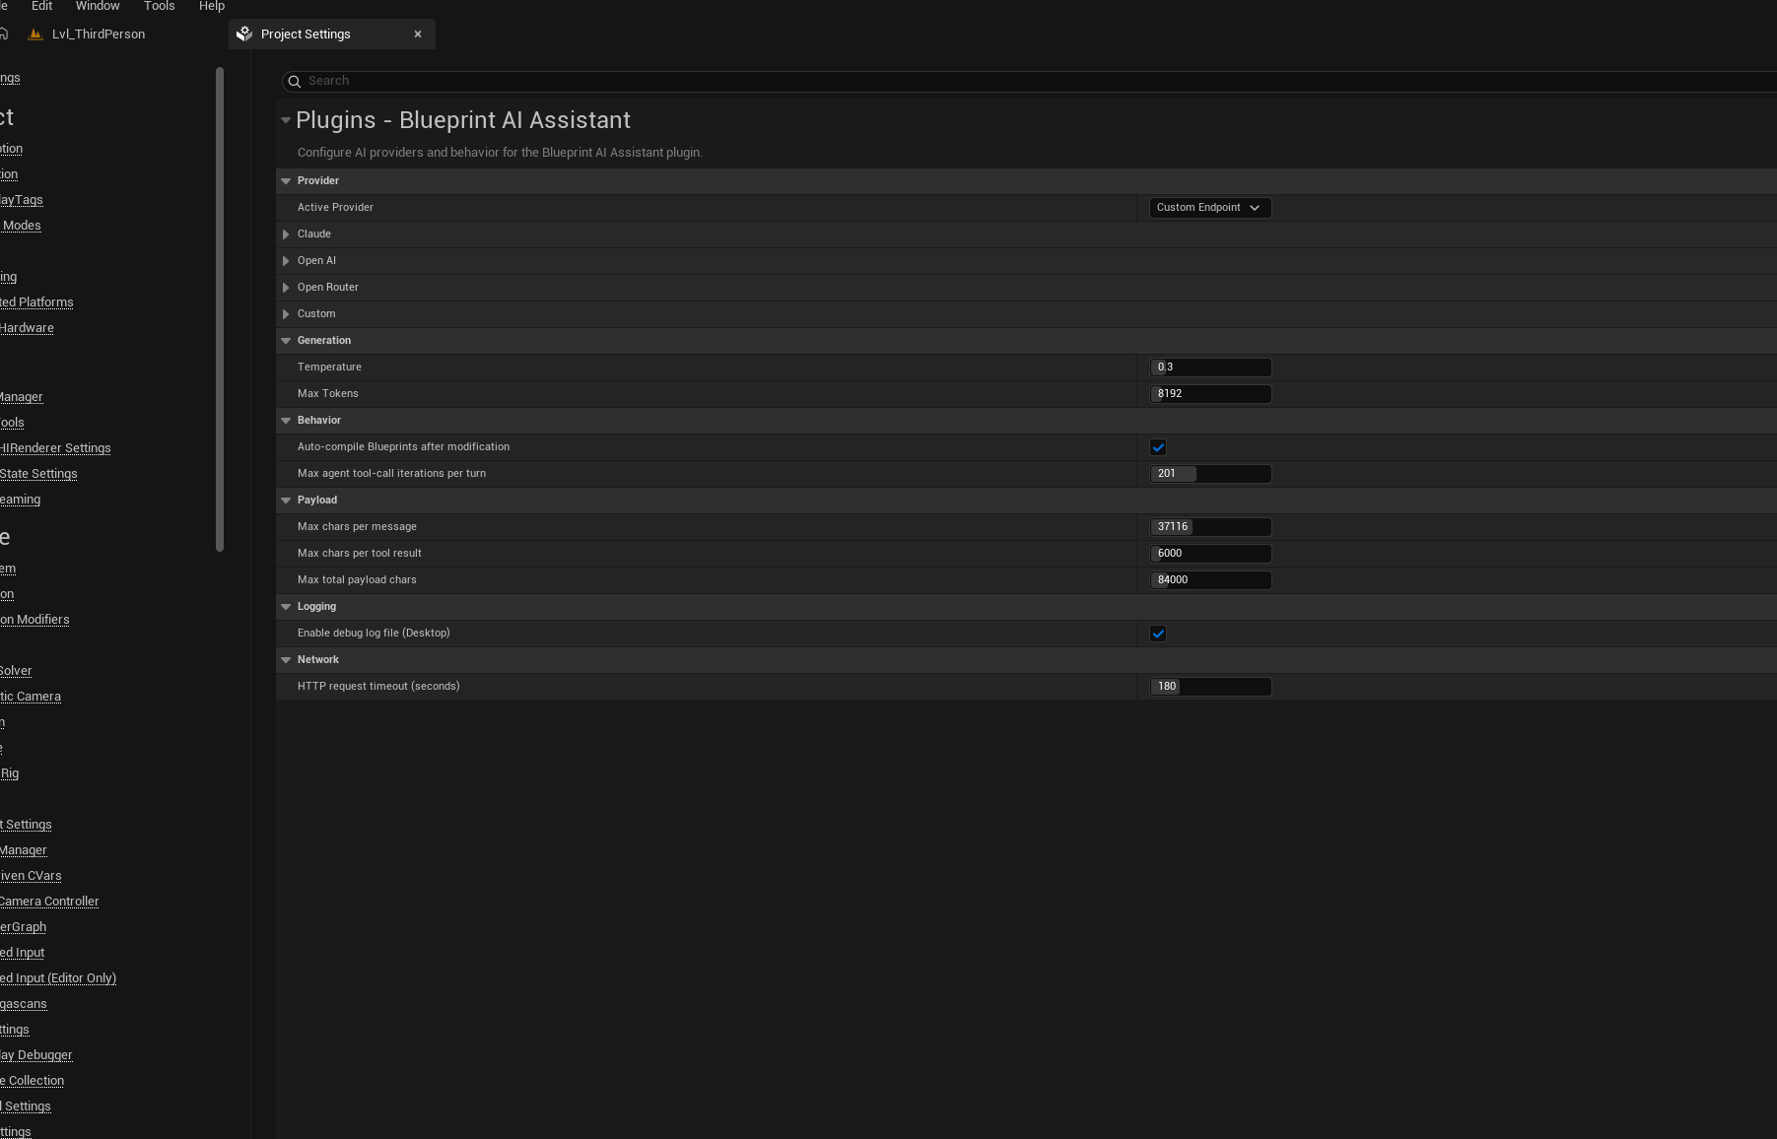Click the cube icon on Project Settings tab
Screen dimensions: 1777x1139
point(243,33)
